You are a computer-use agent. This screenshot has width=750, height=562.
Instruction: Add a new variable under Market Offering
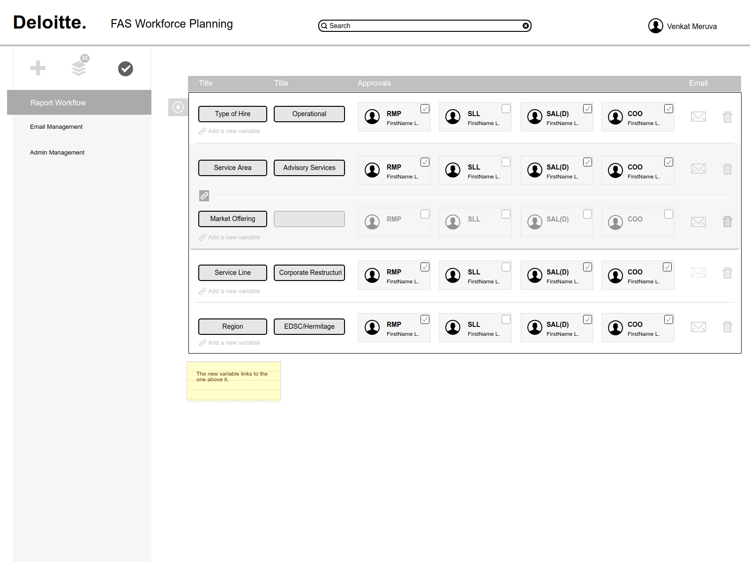229,237
